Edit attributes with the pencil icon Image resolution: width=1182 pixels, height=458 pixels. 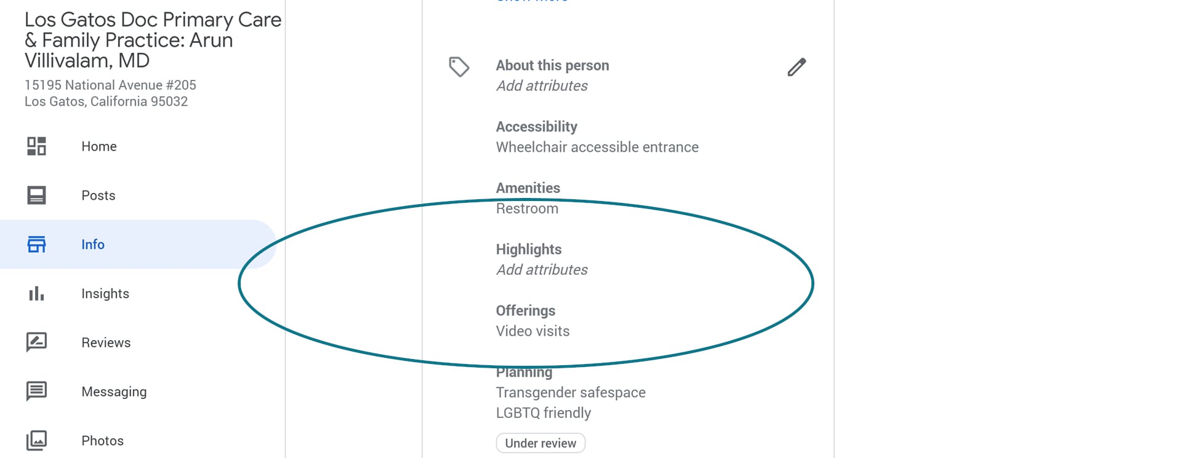pyautogui.click(x=797, y=67)
